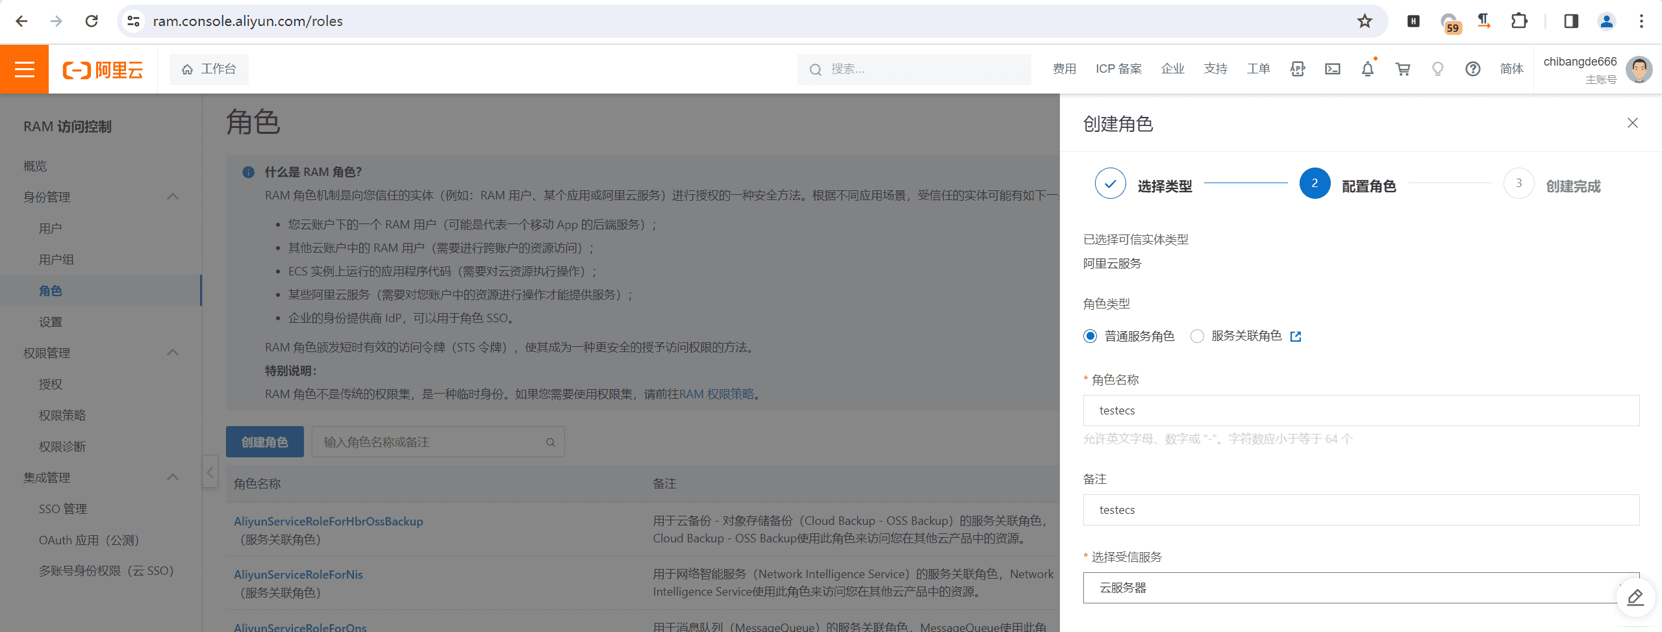The width and height of the screenshot is (1662, 632).
Task: Select the 服务关联角色 radio button
Action: (x=1197, y=336)
